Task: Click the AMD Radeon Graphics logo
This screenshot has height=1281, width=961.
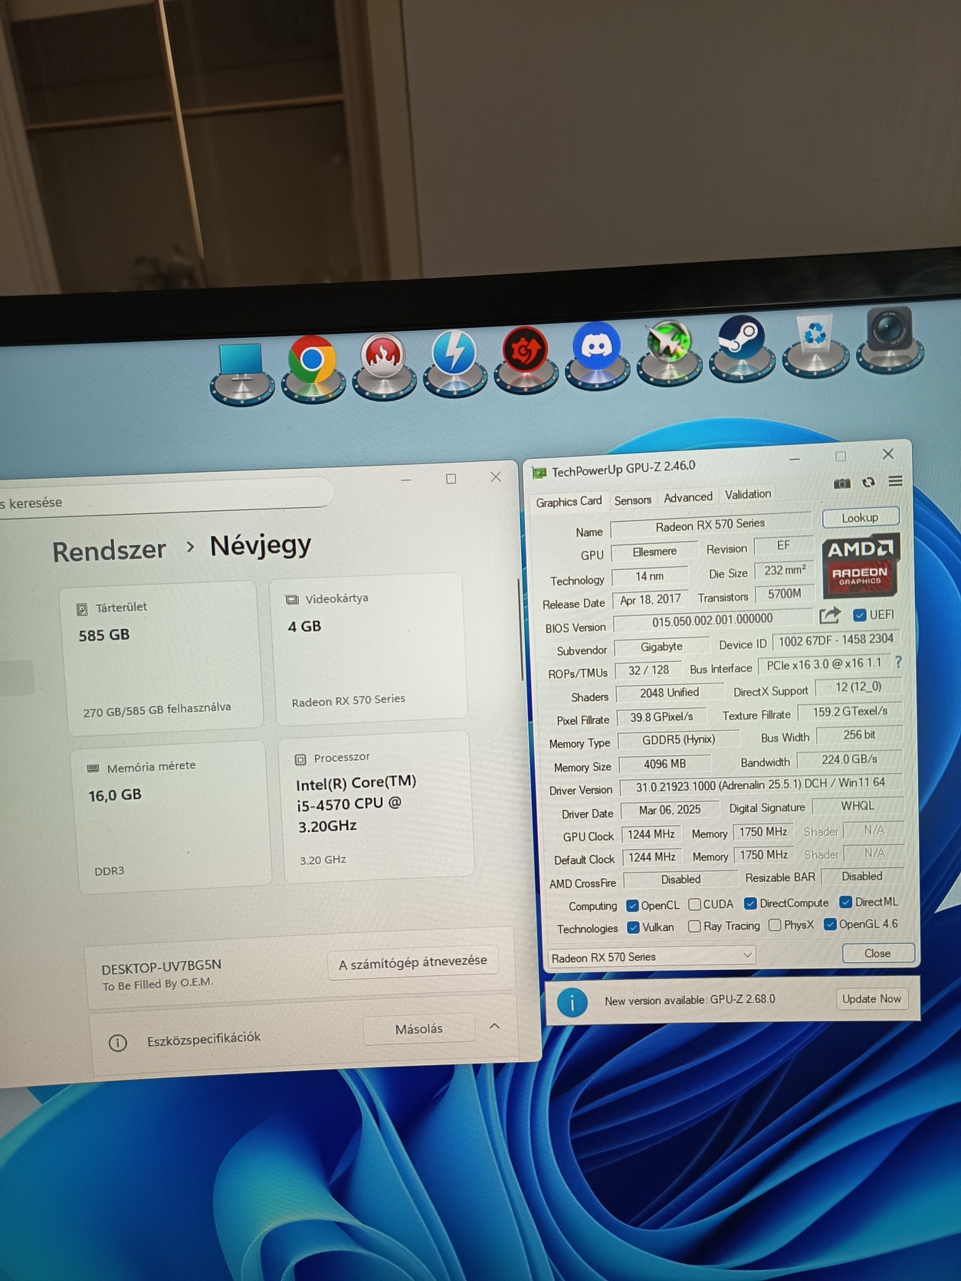Action: click(860, 565)
